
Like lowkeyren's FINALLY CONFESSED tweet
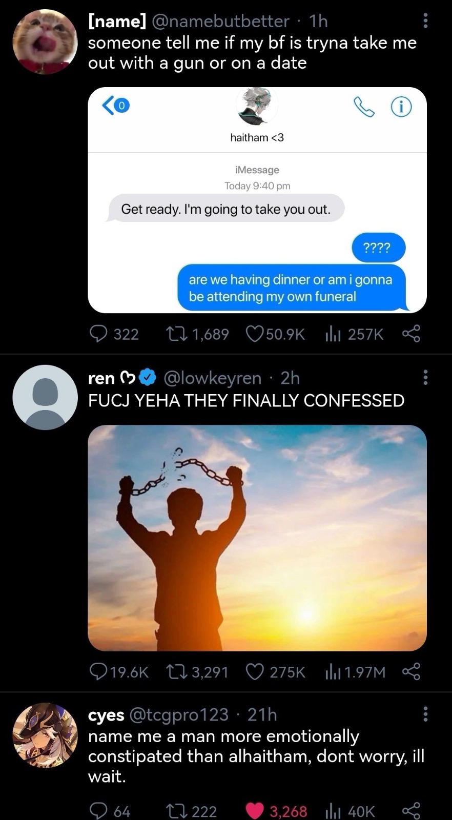coord(255,671)
